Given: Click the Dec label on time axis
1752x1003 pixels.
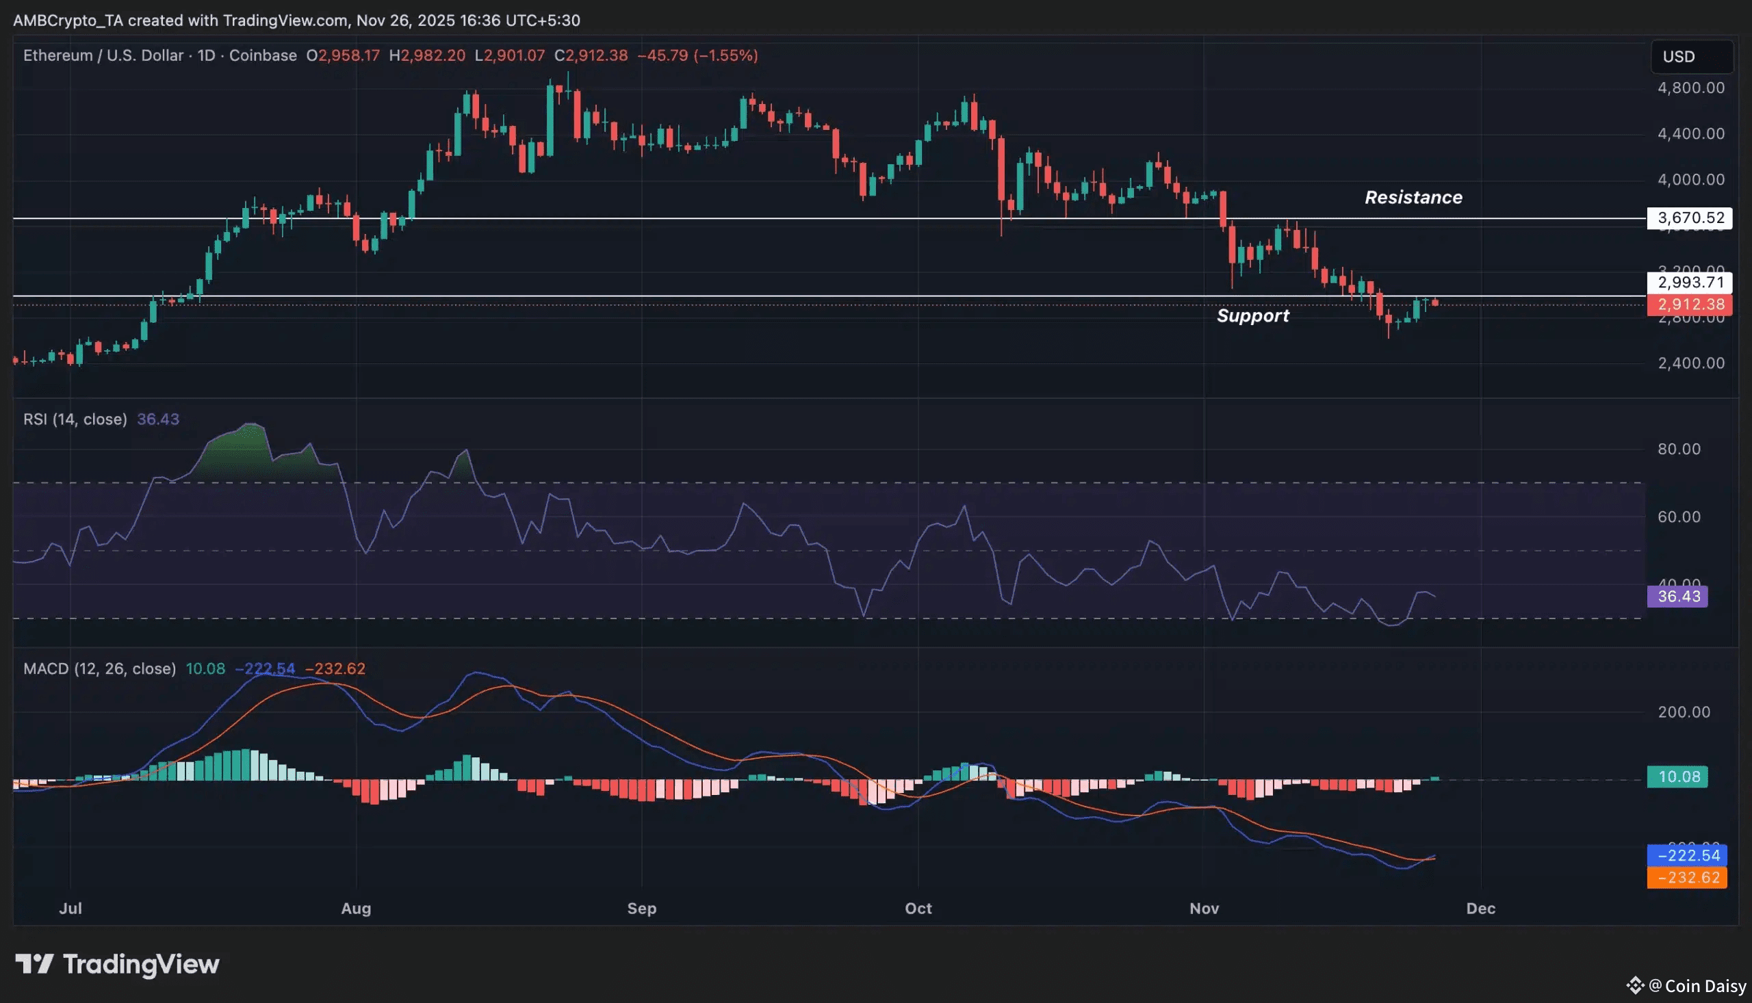Looking at the screenshot, I should (1480, 909).
